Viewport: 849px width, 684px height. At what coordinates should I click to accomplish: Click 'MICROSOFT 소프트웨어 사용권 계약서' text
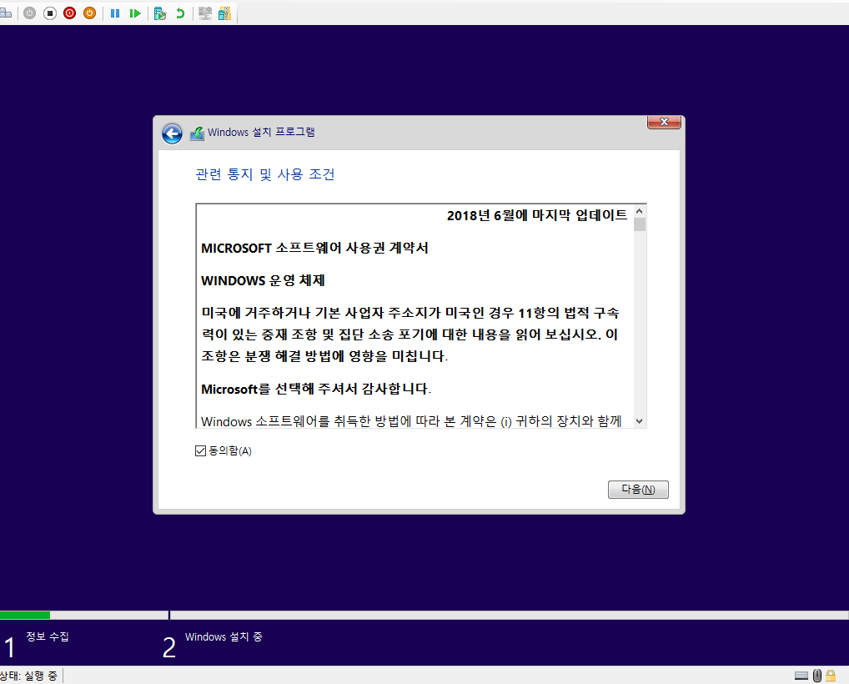(x=314, y=248)
